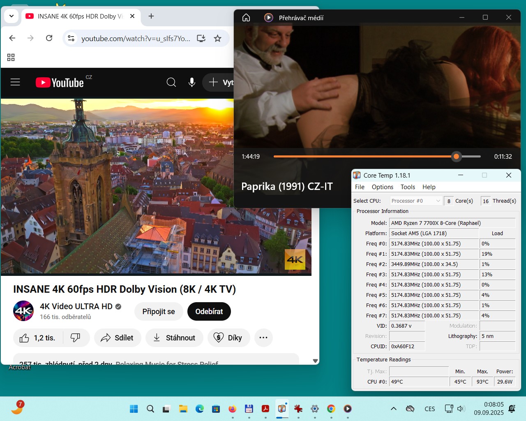Open a new Chrome tab

(x=151, y=16)
